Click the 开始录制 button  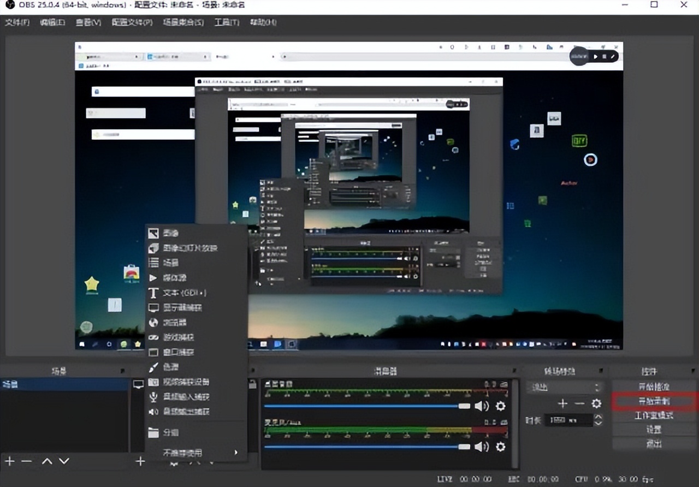click(654, 401)
